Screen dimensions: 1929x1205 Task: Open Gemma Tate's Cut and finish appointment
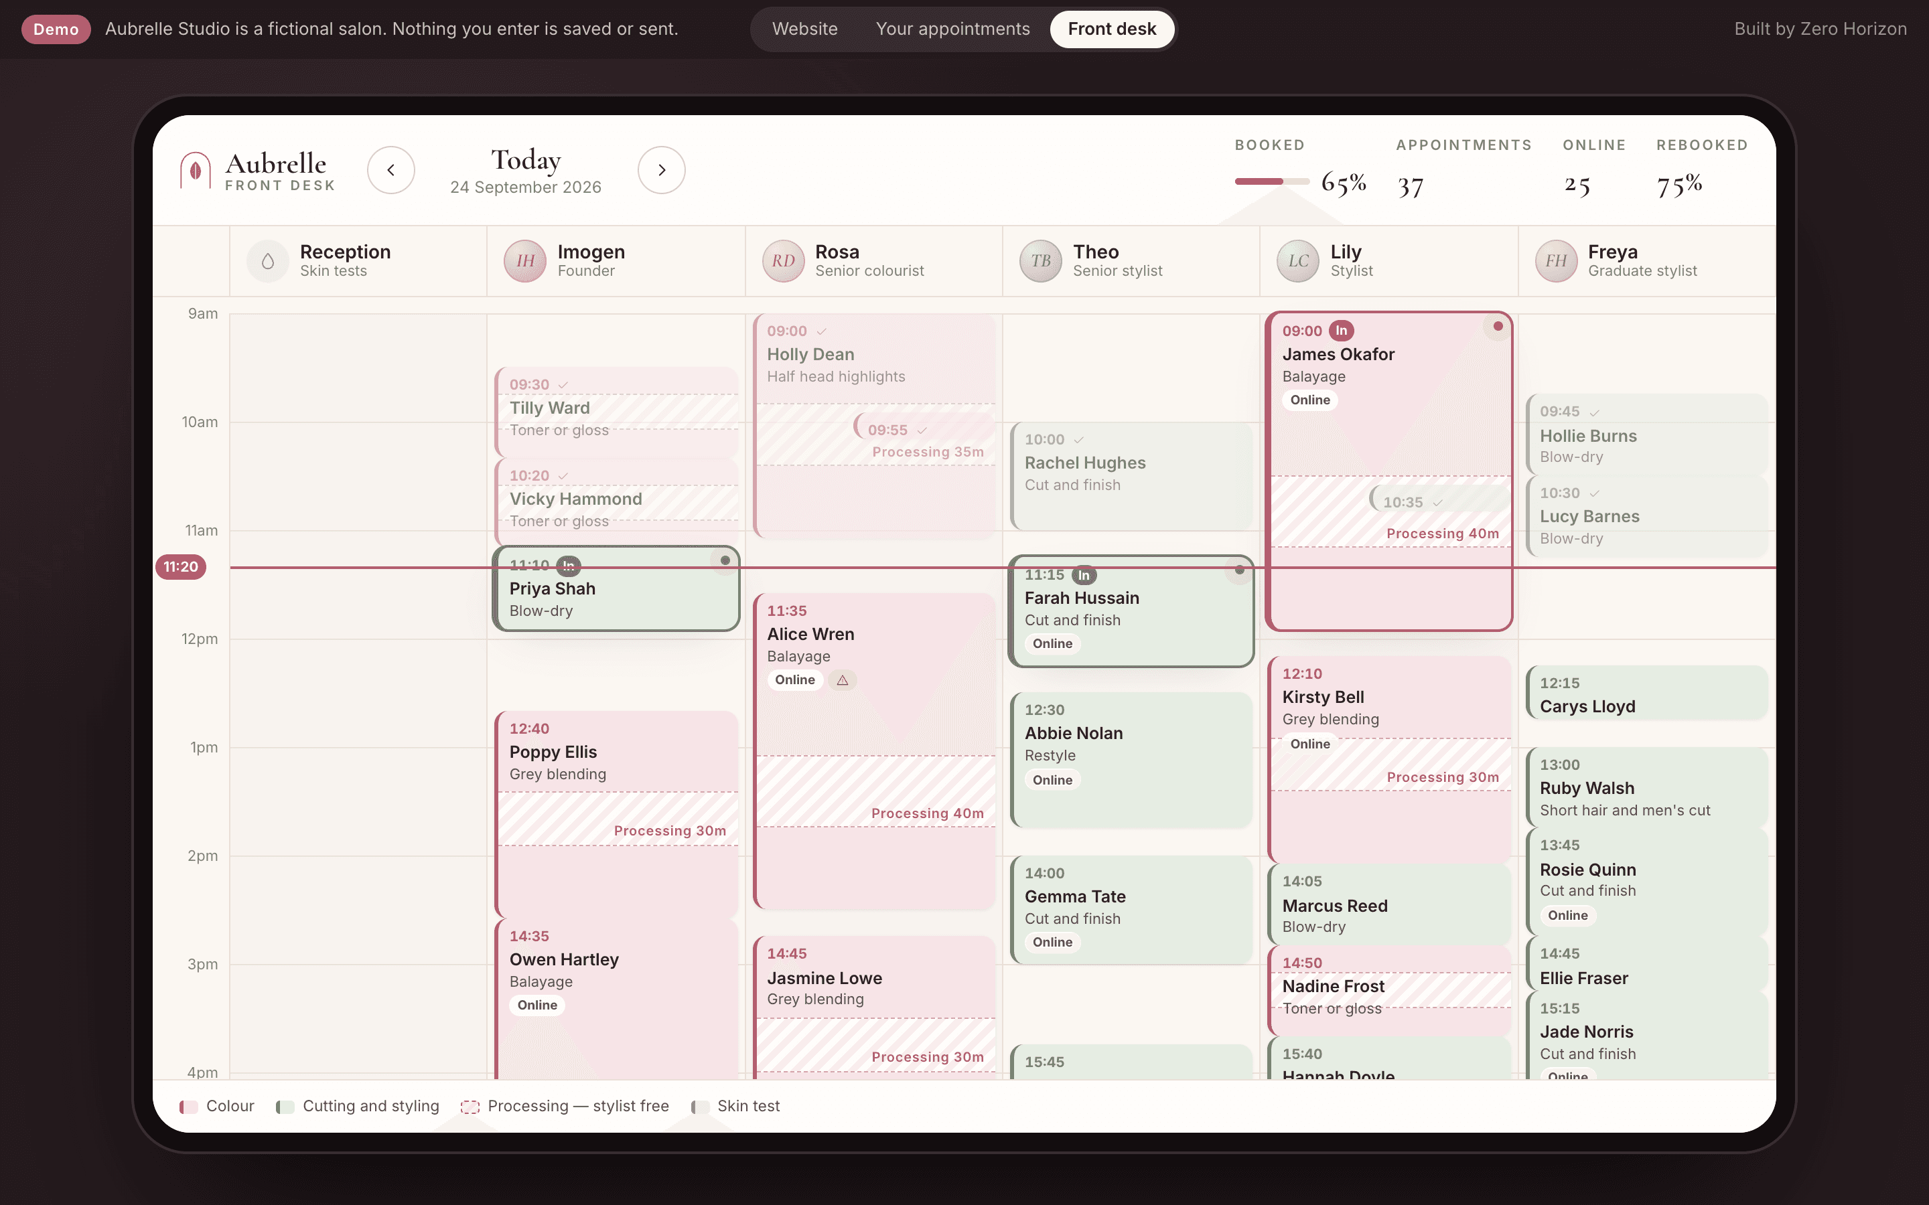(x=1131, y=909)
